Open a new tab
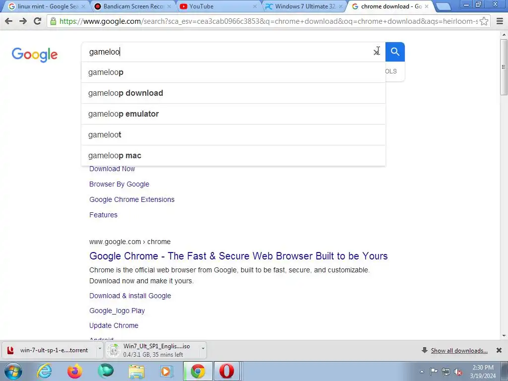The width and height of the screenshot is (508, 381). point(443,6)
